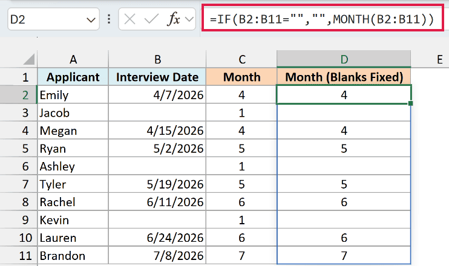Image resolution: width=449 pixels, height=266 pixels.
Task: Select the cell containing Rachel
Action: (x=73, y=202)
